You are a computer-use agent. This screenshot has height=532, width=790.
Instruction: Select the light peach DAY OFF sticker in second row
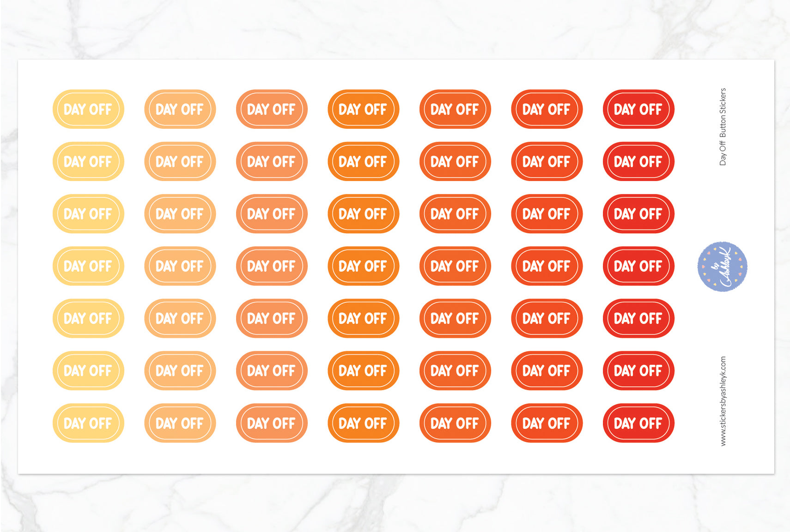click(x=180, y=162)
